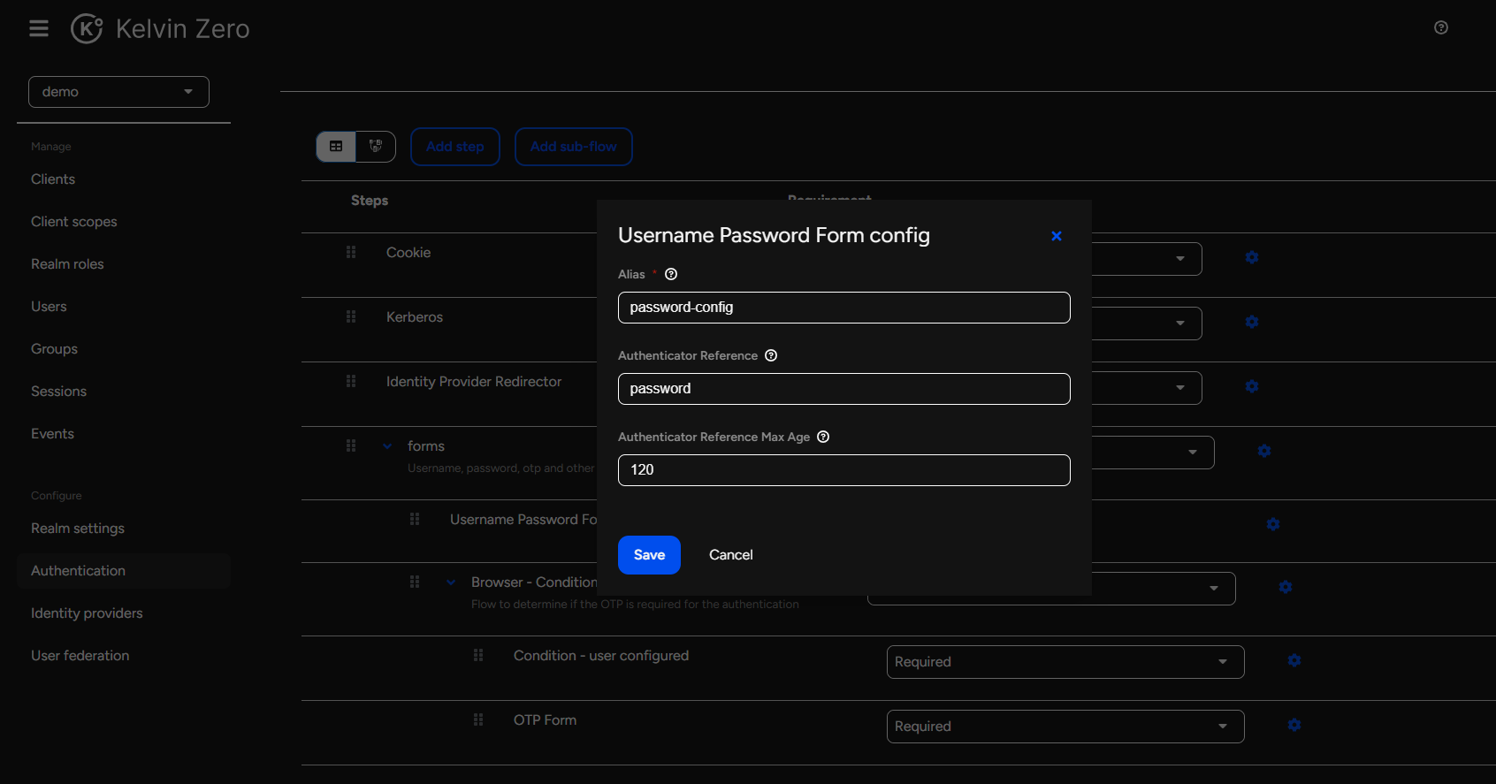Image resolution: width=1496 pixels, height=784 pixels.
Task: Grab the drag handle of Kerberos step
Action: 351,316
